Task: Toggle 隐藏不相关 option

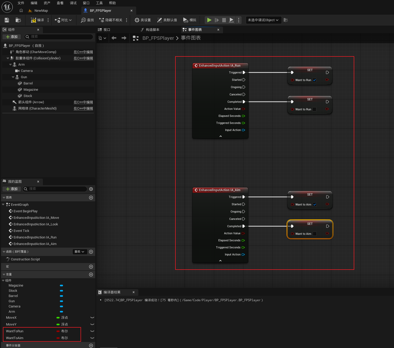Action: click(x=111, y=20)
